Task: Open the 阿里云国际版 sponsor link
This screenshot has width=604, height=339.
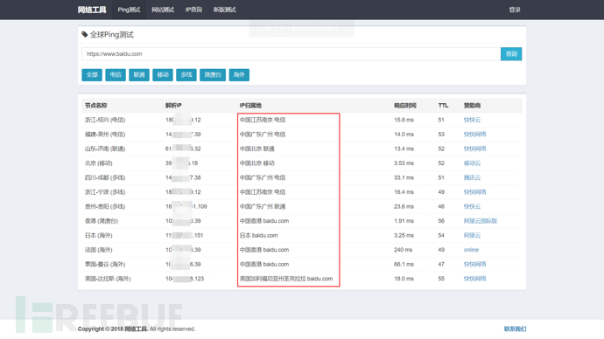Action: (x=481, y=221)
